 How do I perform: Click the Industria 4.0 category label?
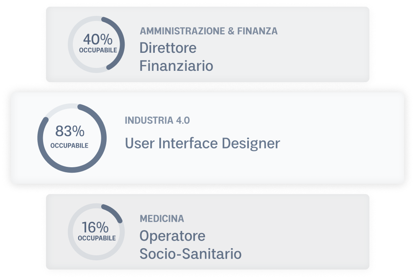pos(157,120)
